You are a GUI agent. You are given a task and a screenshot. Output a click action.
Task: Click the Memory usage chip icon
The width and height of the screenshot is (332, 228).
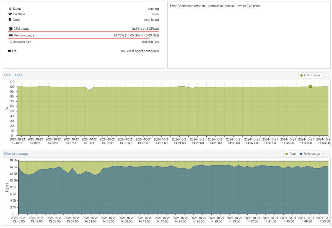(x=11, y=35)
